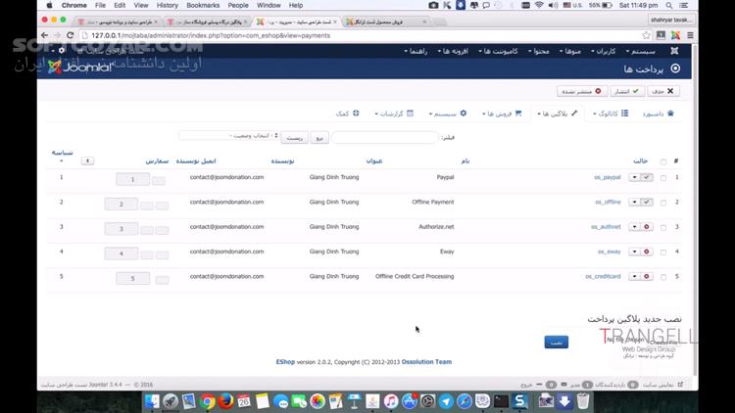735x413 pixels.
Task: Open the EShop Help (کمک) tab
Action: tap(347, 114)
